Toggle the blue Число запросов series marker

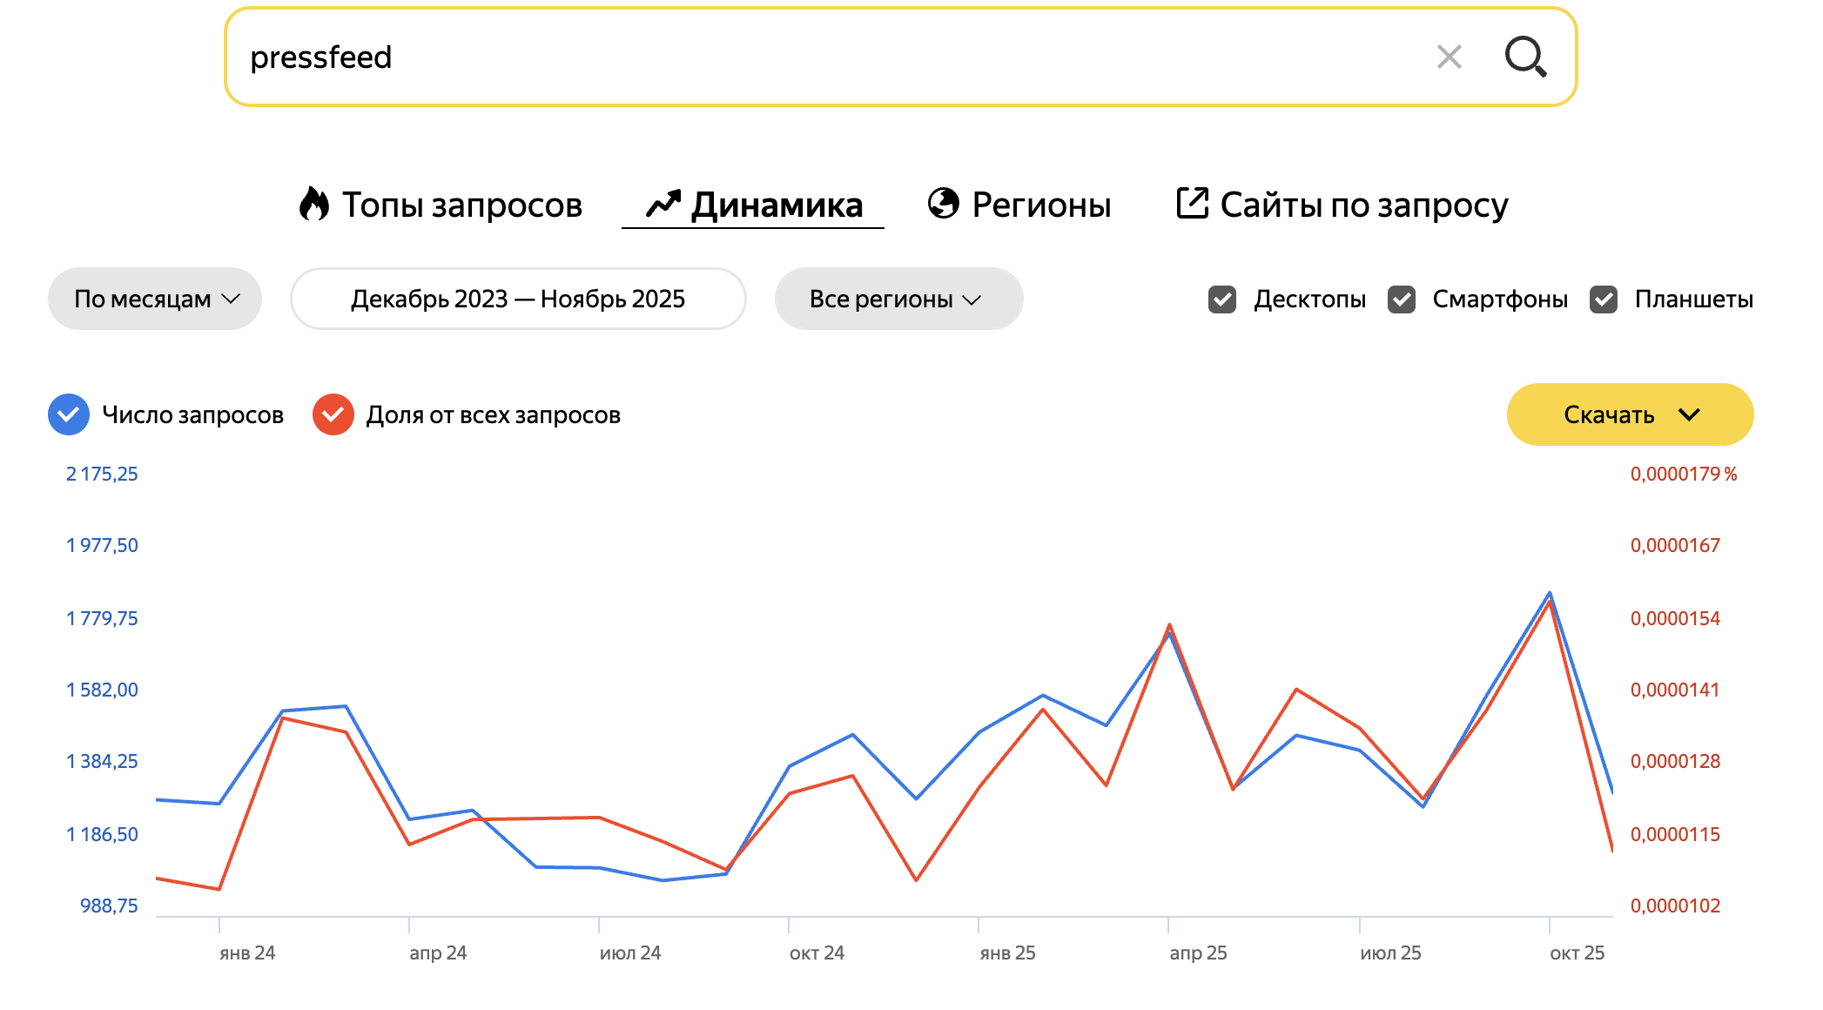coord(69,414)
